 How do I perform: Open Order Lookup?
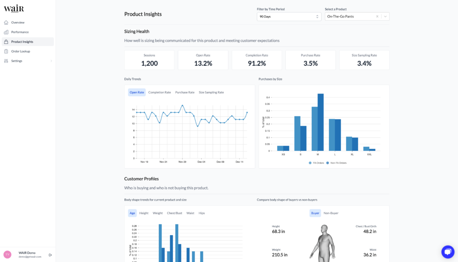click(x=28, y=52)
